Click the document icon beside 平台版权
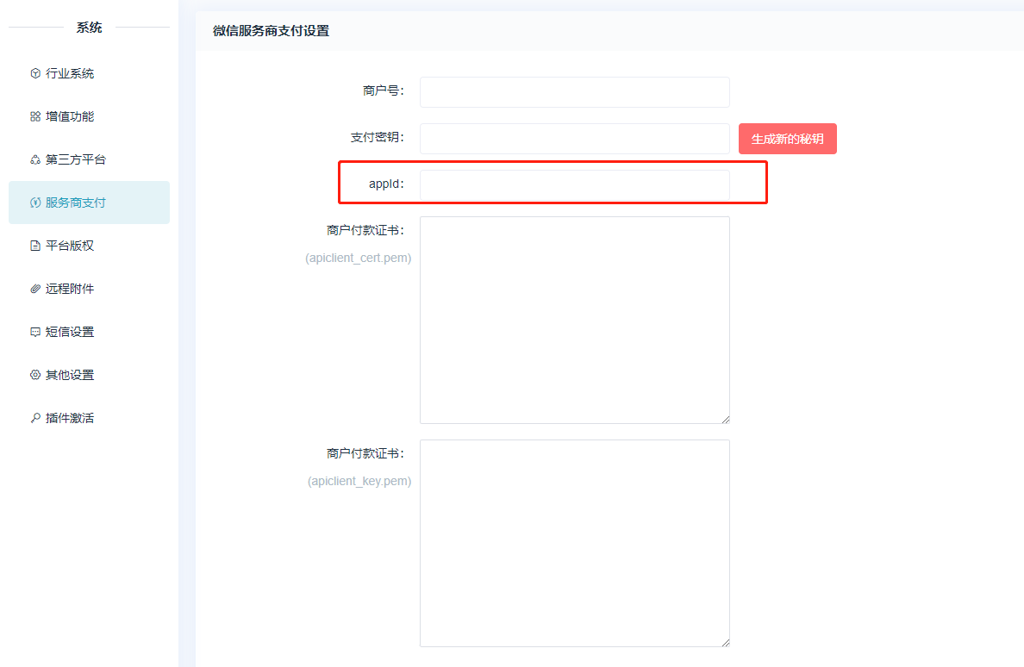This screenshot has width=1024, height=667. [35, 246]
